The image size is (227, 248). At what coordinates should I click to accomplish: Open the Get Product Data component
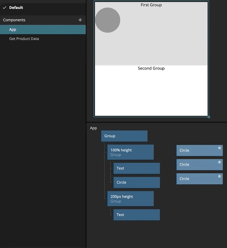(24, 39)
